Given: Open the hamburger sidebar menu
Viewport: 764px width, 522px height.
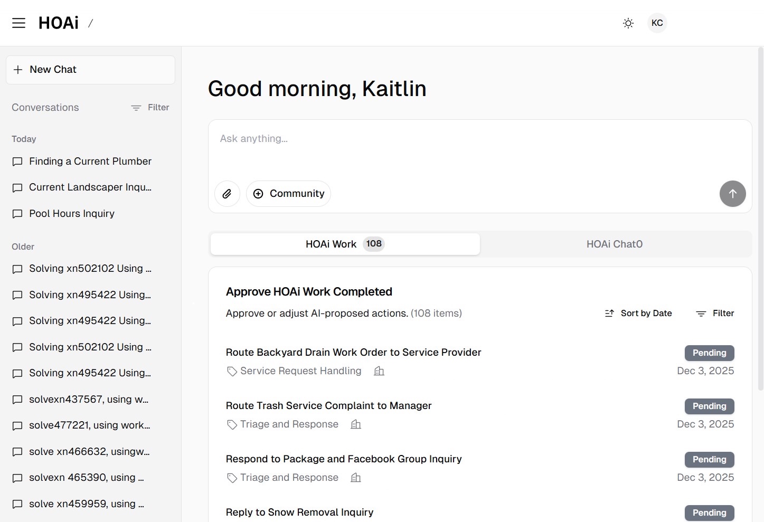Looking at the screenshot, I should 18,23.
